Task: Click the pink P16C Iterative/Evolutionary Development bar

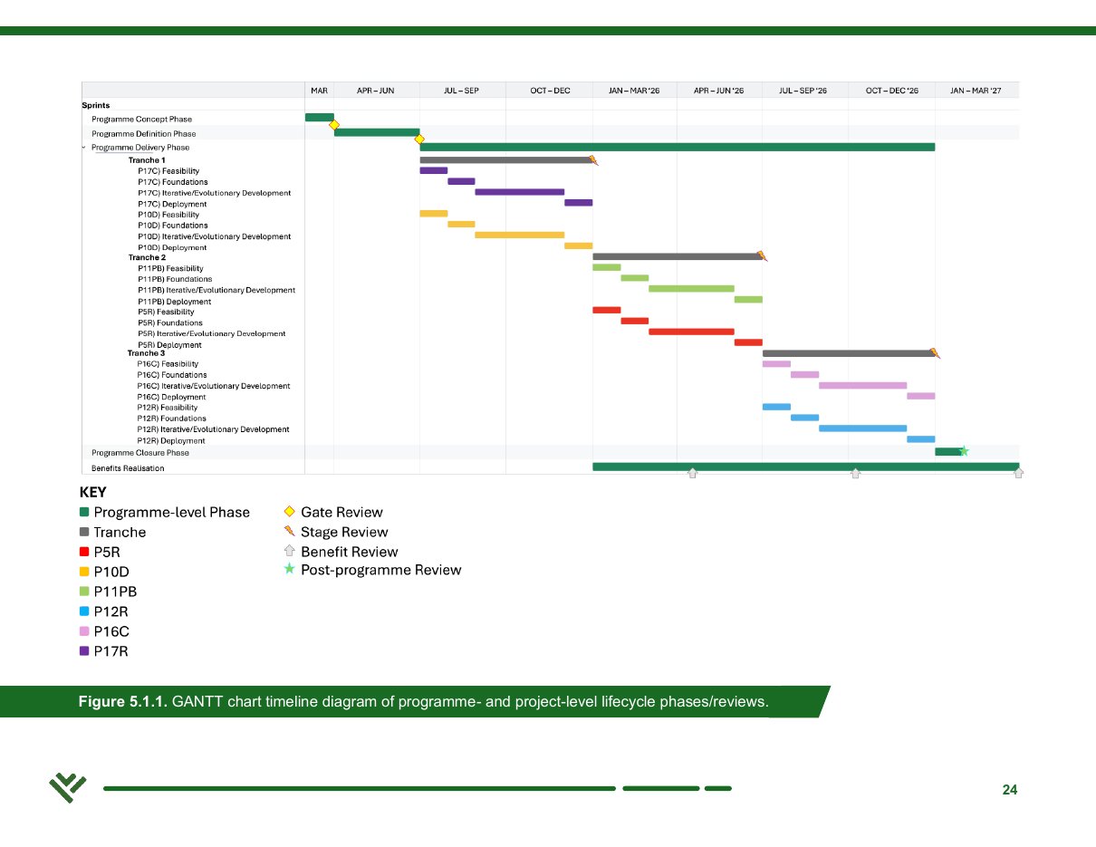Action: tap(863, 385)
